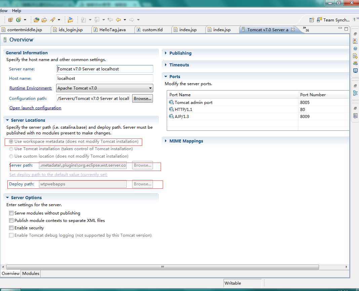
Task: Toggle Enable Tomcat debug logging checkbox
Action: [11, 235]
